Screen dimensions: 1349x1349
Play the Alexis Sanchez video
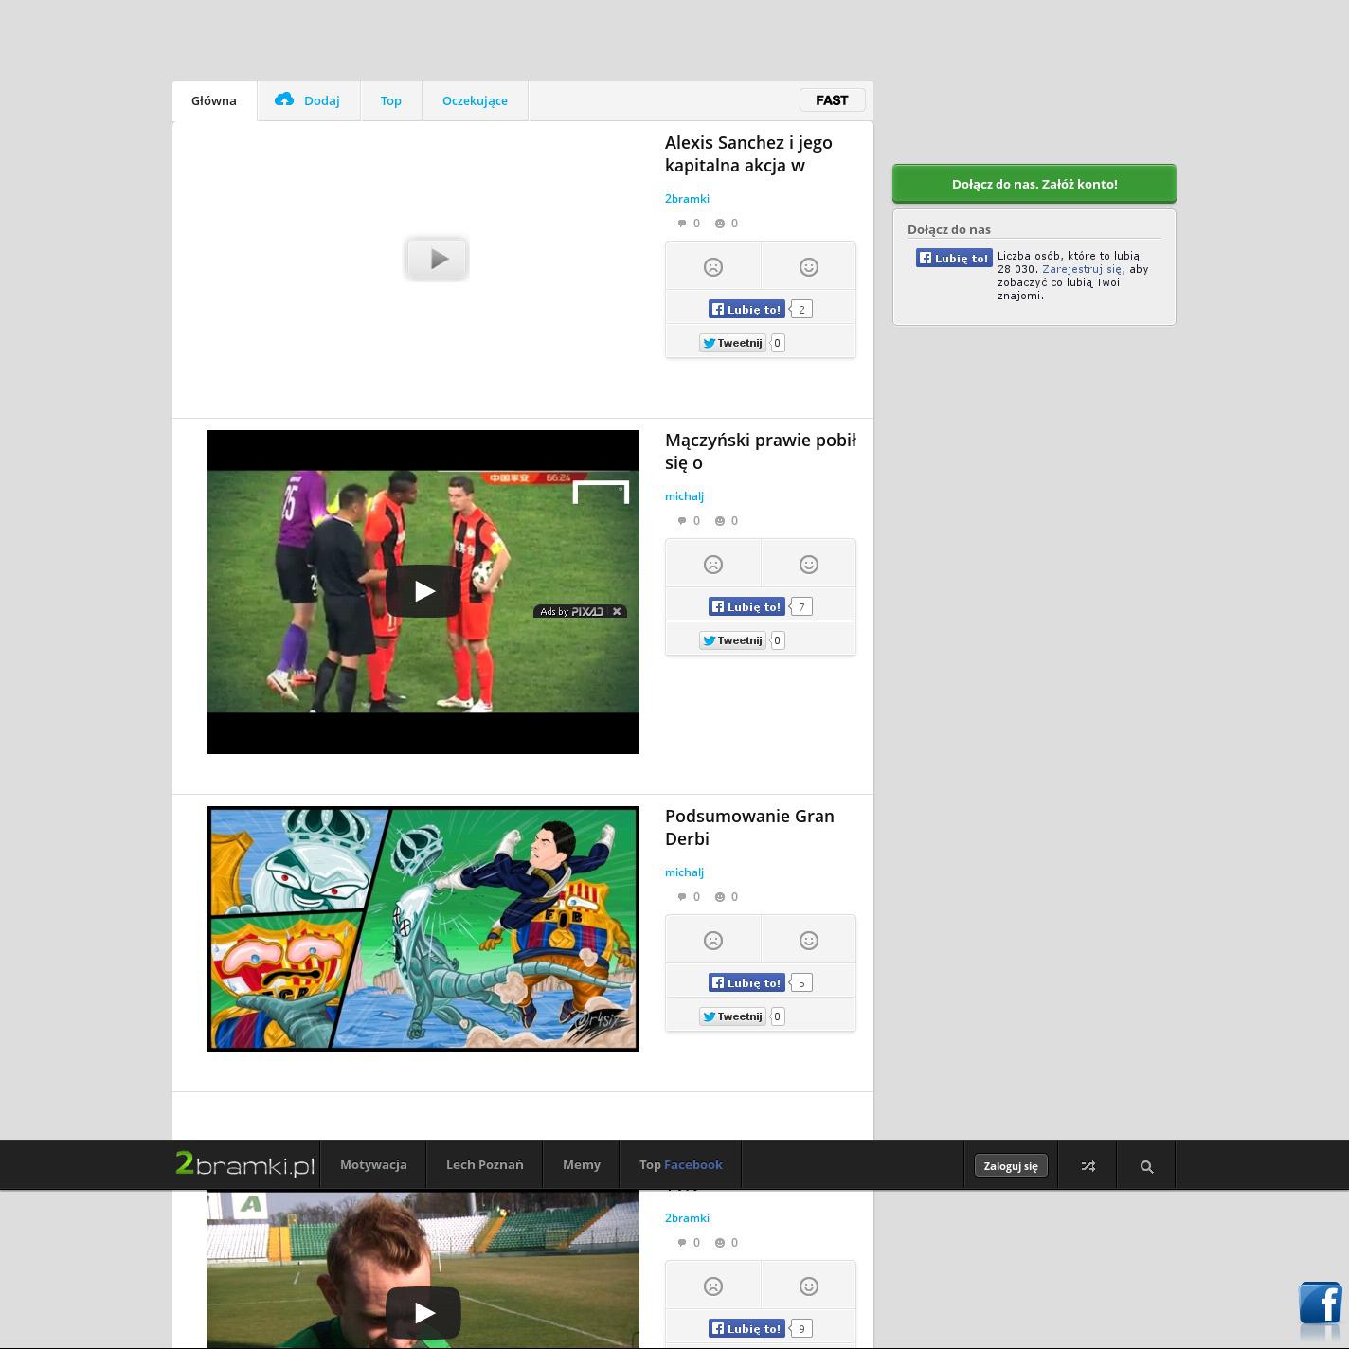[437, 259]
